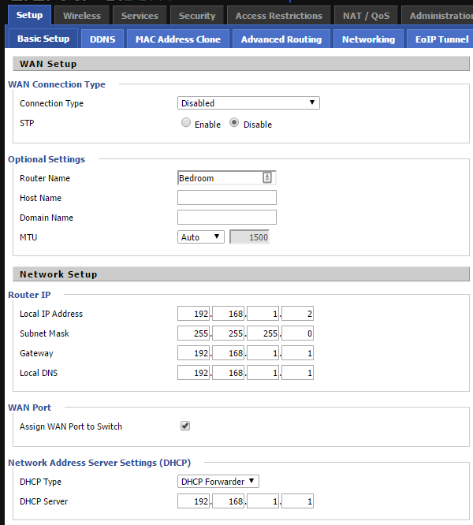Select the STP Disable radio button
Viewport: 473px width, 525px height.
point(234,122)
